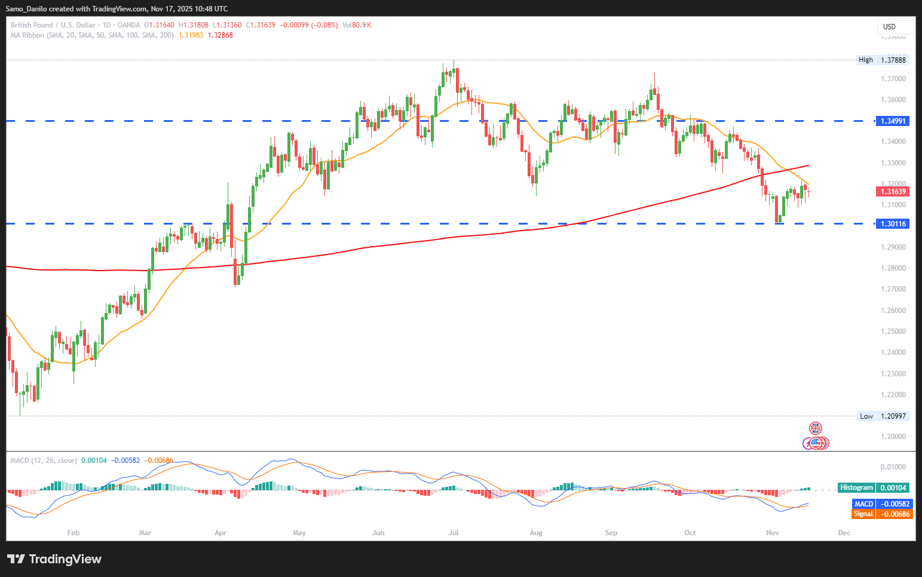Click the TradingView logo icon
Image resolution: width=922 pixels, height=577 pixels.
pyautogui.click(x=16, y=559)
